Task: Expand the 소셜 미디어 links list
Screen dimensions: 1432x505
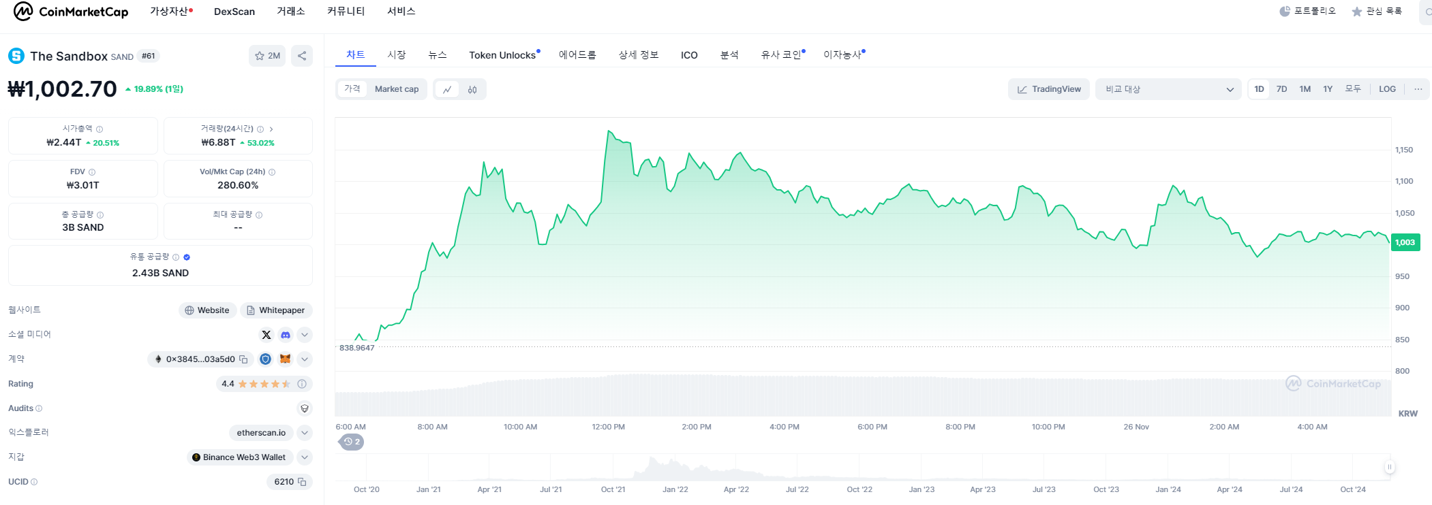Action: 305,335
